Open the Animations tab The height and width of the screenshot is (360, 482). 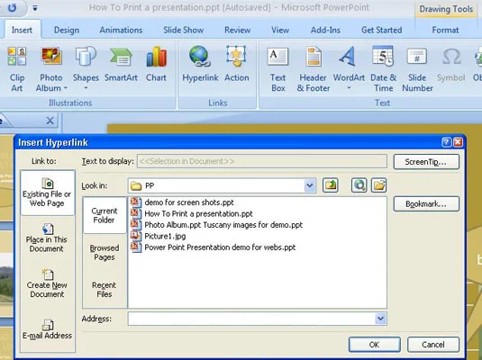pyautogui.click(x=121, y=30)
